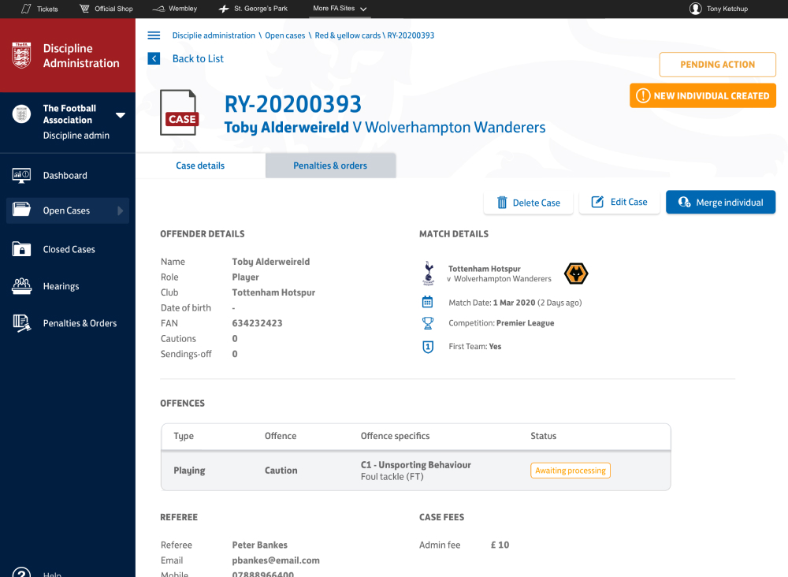This screenshot has height=577, width=788.
Task: Expand the Open Cases submenu arrow
Action: click(121, 210)
